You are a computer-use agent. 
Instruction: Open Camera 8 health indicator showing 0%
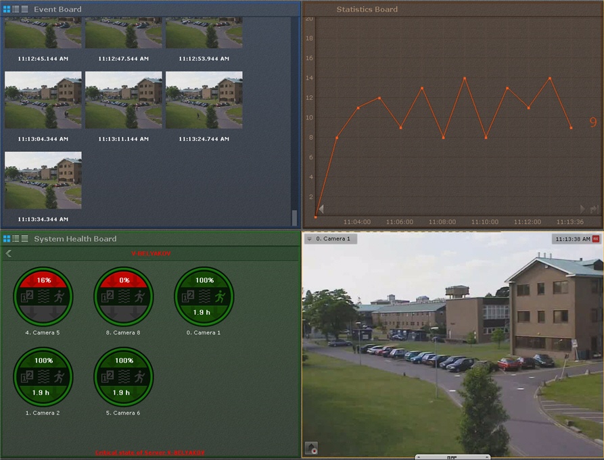pyautogui.click(x=124, y=297)
